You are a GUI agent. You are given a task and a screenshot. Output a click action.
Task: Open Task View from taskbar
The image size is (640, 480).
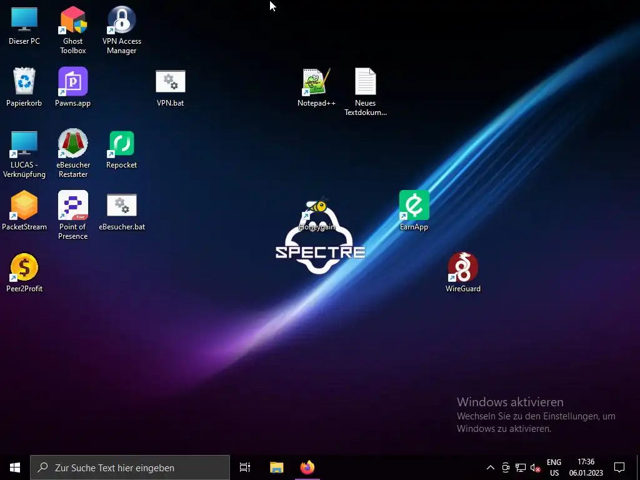pos(245,467)
